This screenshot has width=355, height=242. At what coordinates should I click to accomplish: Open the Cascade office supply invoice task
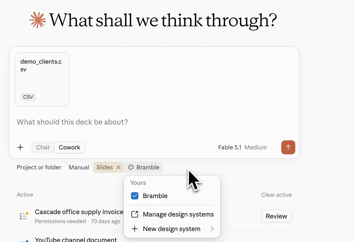coord(79,212)
